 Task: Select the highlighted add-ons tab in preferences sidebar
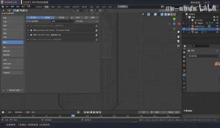click(13, 42)
